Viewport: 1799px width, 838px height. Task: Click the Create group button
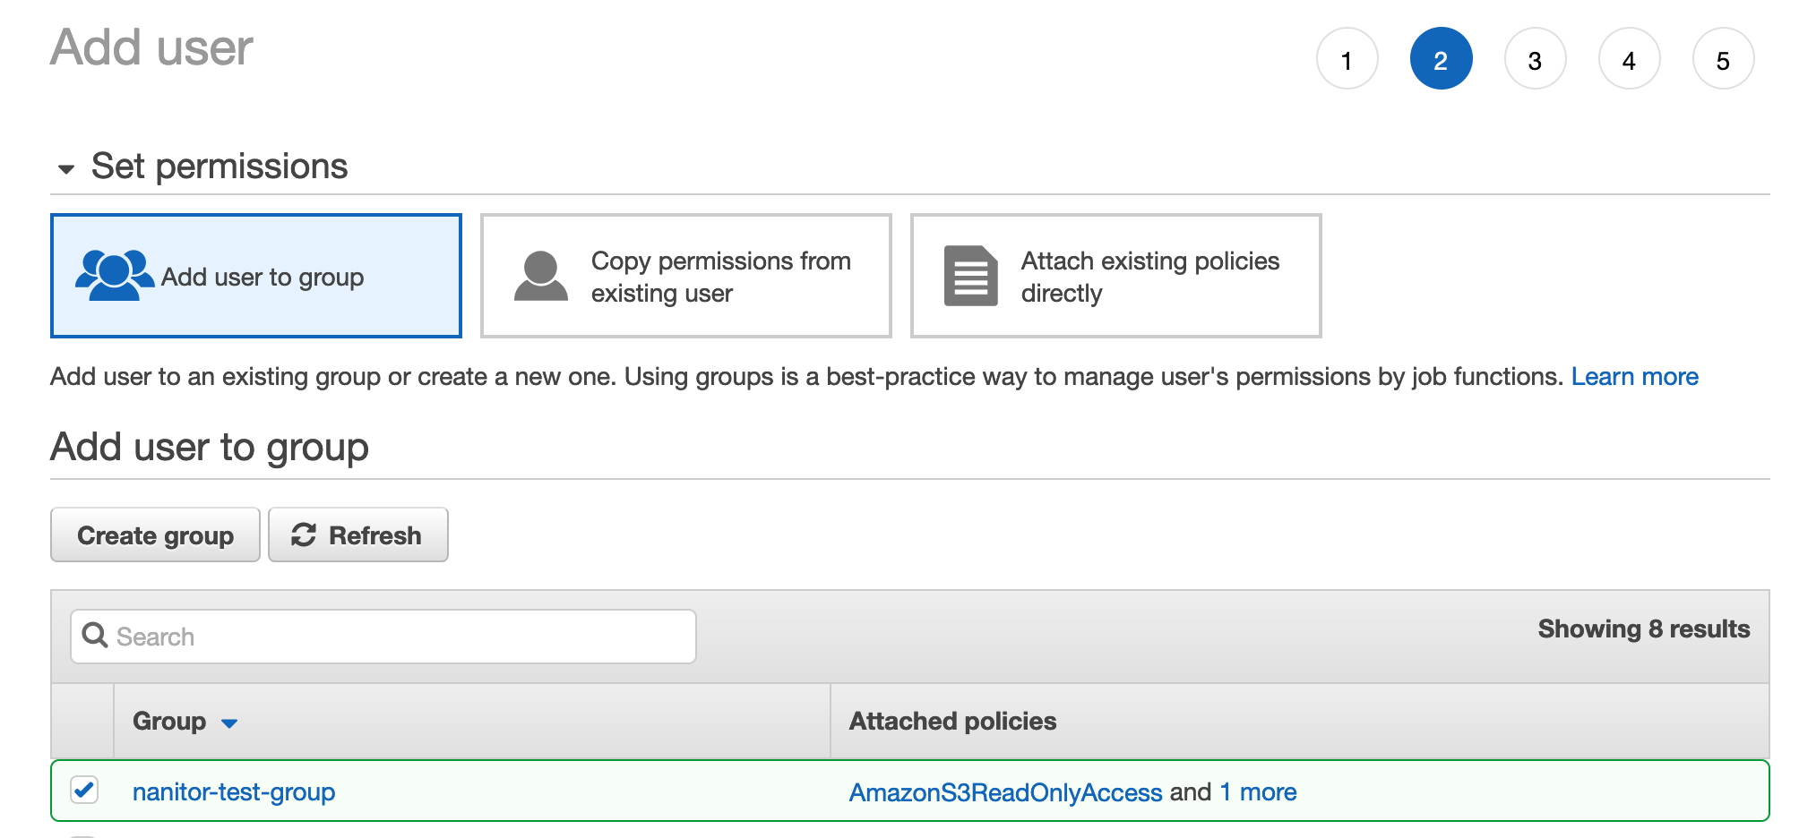[155, 535]
